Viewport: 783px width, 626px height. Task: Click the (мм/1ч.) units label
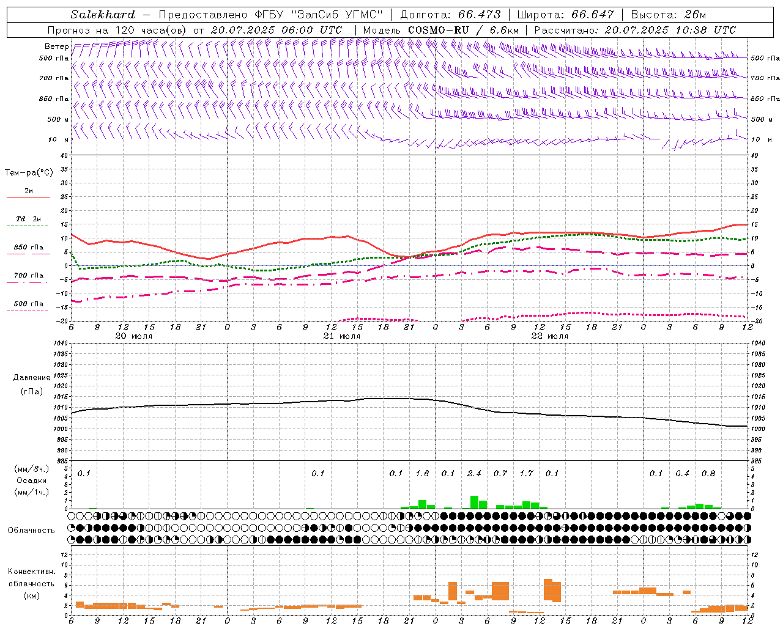[x=32, y=492]
